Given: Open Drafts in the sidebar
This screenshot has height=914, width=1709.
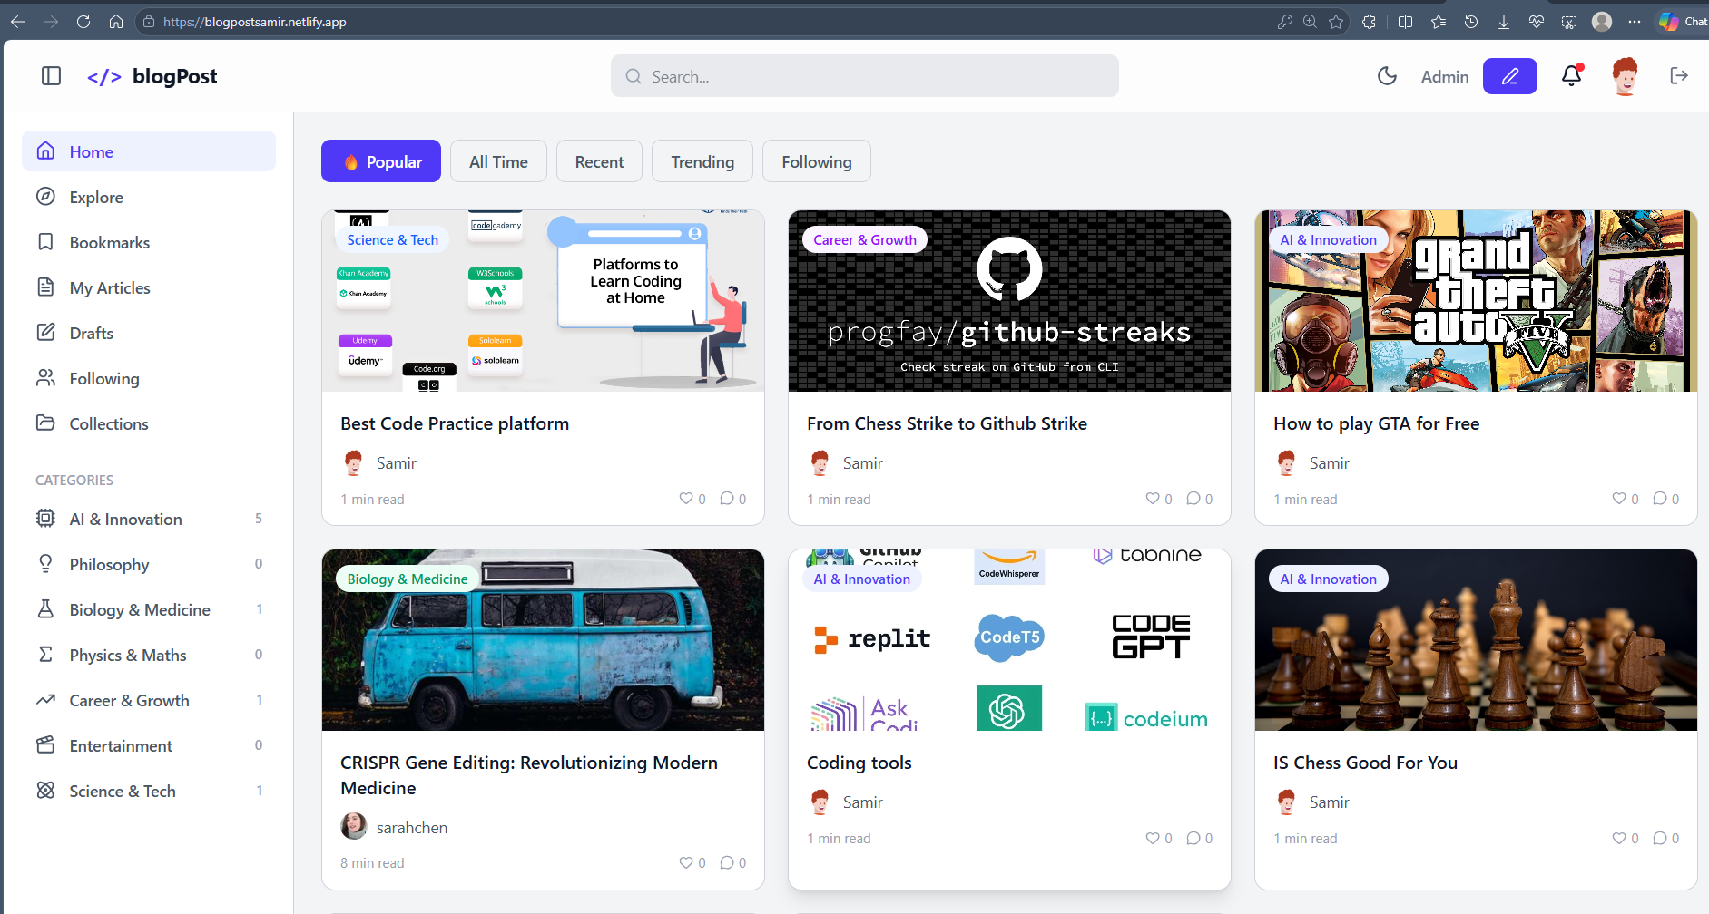Looking at the screenshot, I should [149, 333].
